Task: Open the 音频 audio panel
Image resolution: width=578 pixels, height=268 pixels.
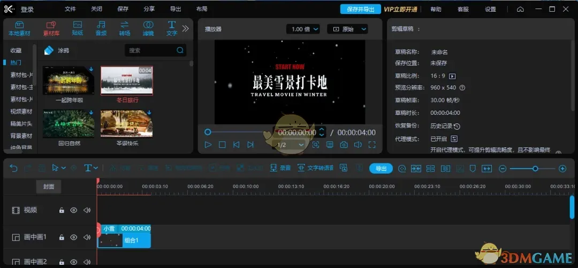Action: (x=101, y=29)
